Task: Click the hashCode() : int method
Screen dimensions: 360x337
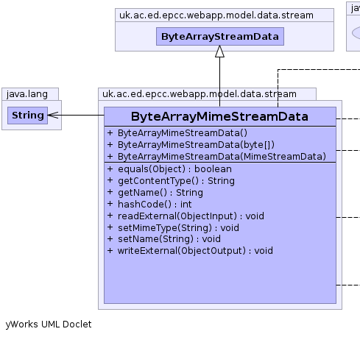Action: [x=149, y=205]
